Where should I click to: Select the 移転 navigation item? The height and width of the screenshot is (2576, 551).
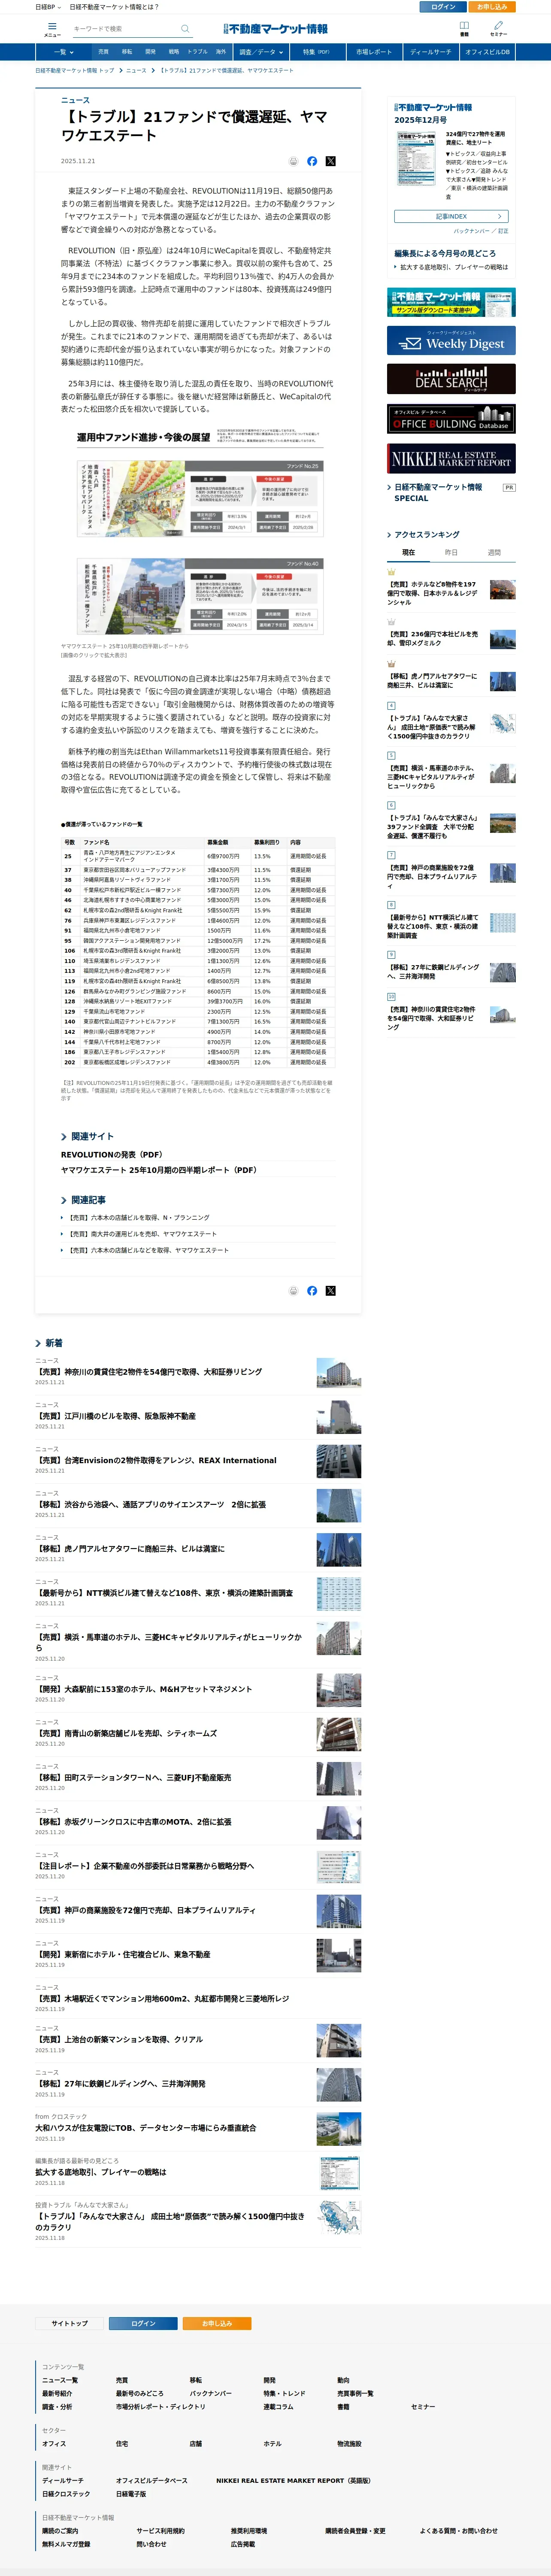[x=127, y=52]
